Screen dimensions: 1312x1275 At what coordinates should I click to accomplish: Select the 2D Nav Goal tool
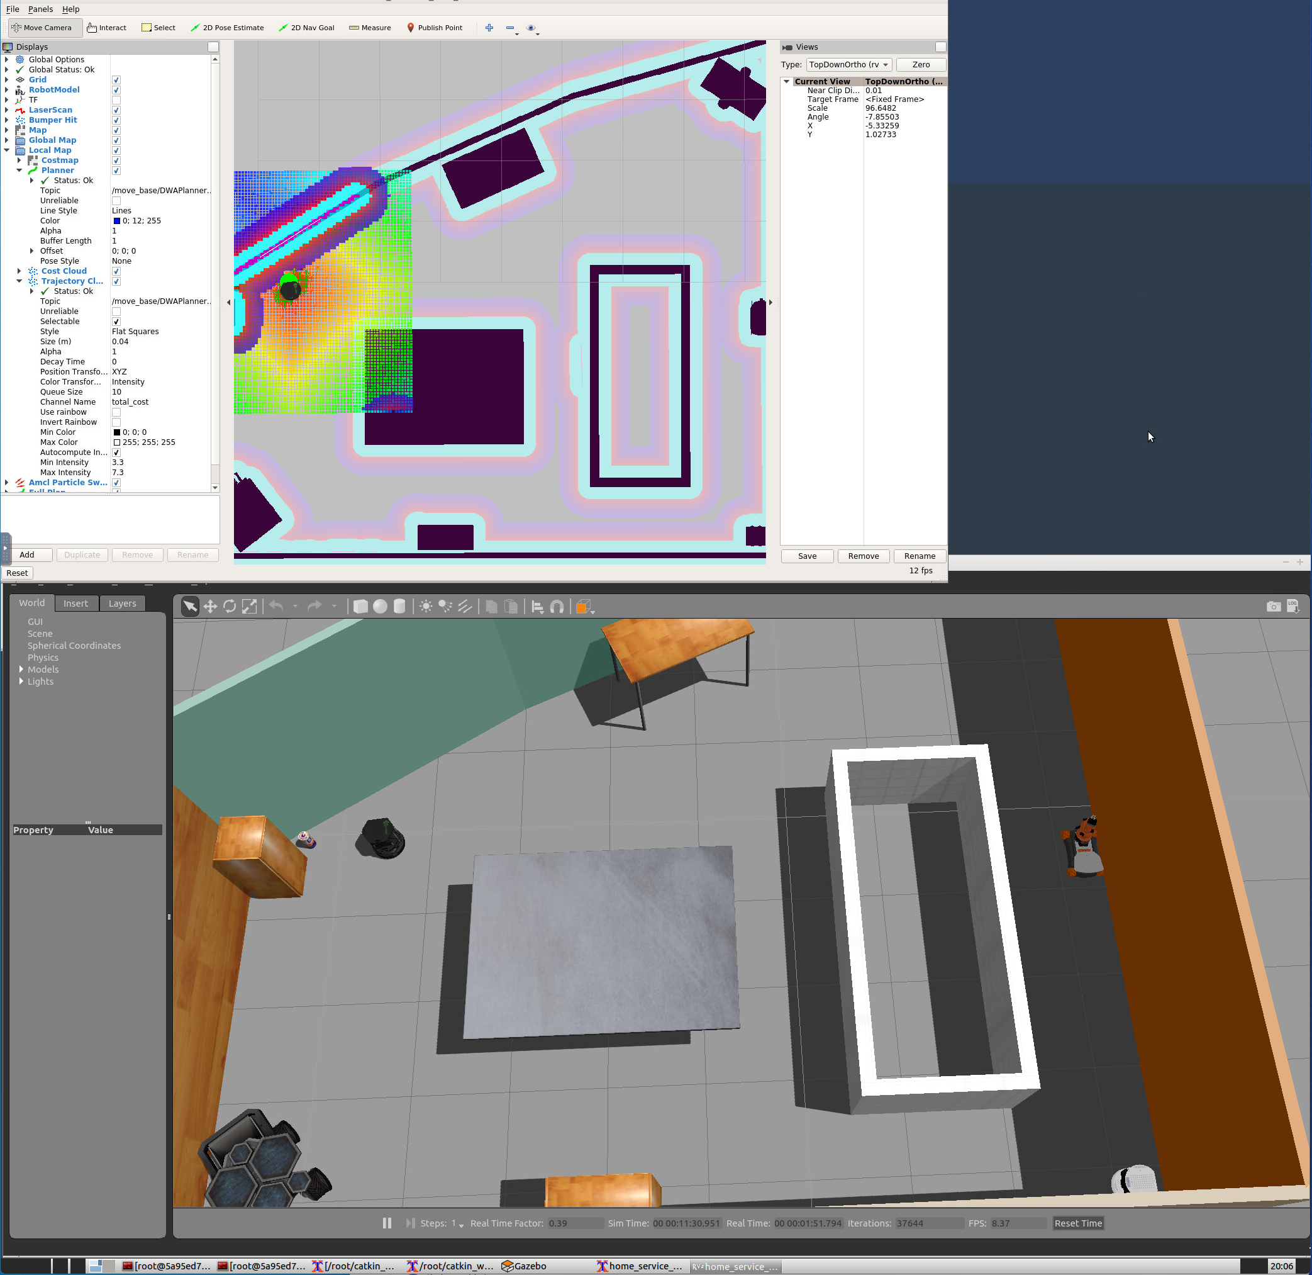pos(306,28)
